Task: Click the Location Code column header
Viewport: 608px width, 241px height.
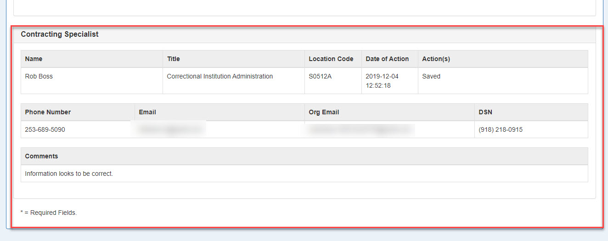Action: 331,59
